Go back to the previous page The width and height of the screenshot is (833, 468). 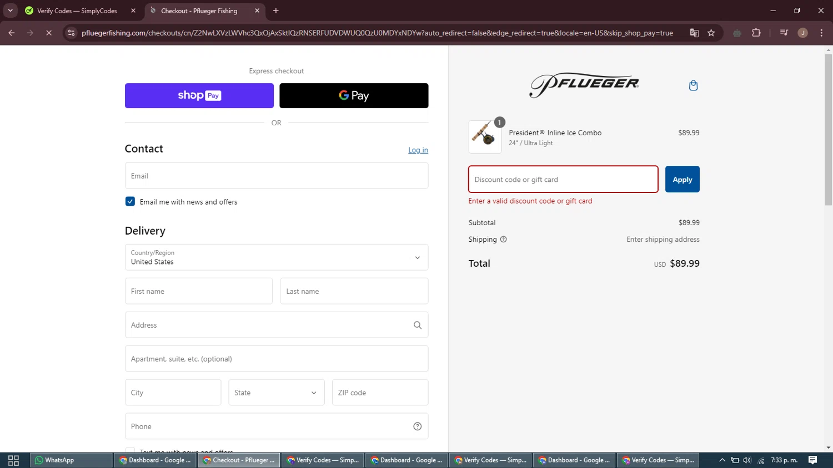[x=12, y=33]
